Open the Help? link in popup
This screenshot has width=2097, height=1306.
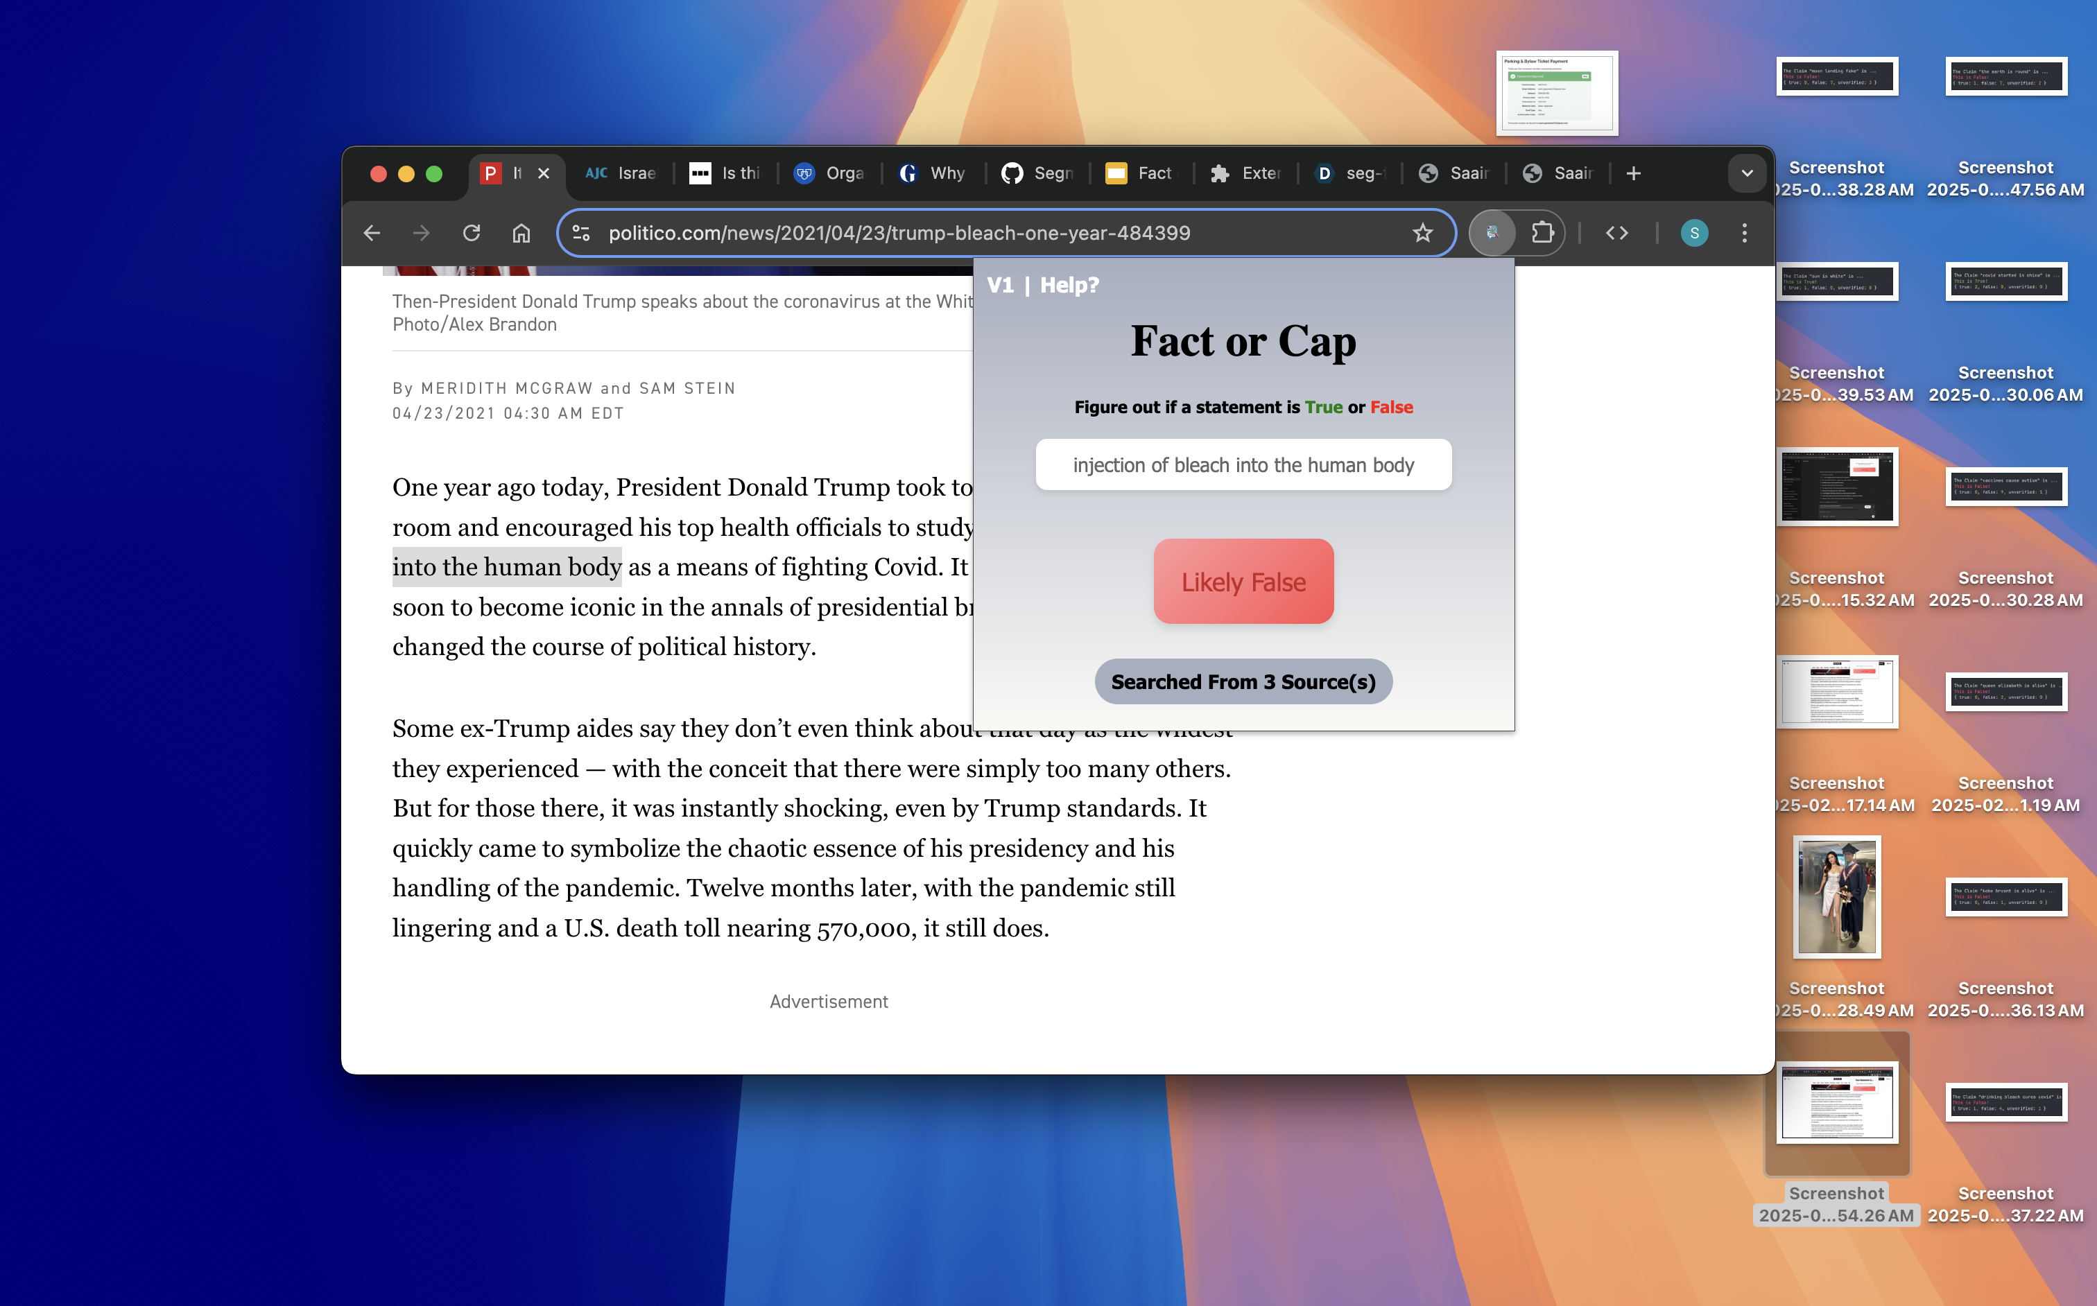(x=1069, y=285)
